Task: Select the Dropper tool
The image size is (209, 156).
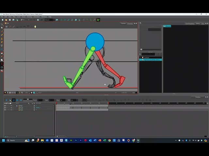Action: (x=2, y=57)
